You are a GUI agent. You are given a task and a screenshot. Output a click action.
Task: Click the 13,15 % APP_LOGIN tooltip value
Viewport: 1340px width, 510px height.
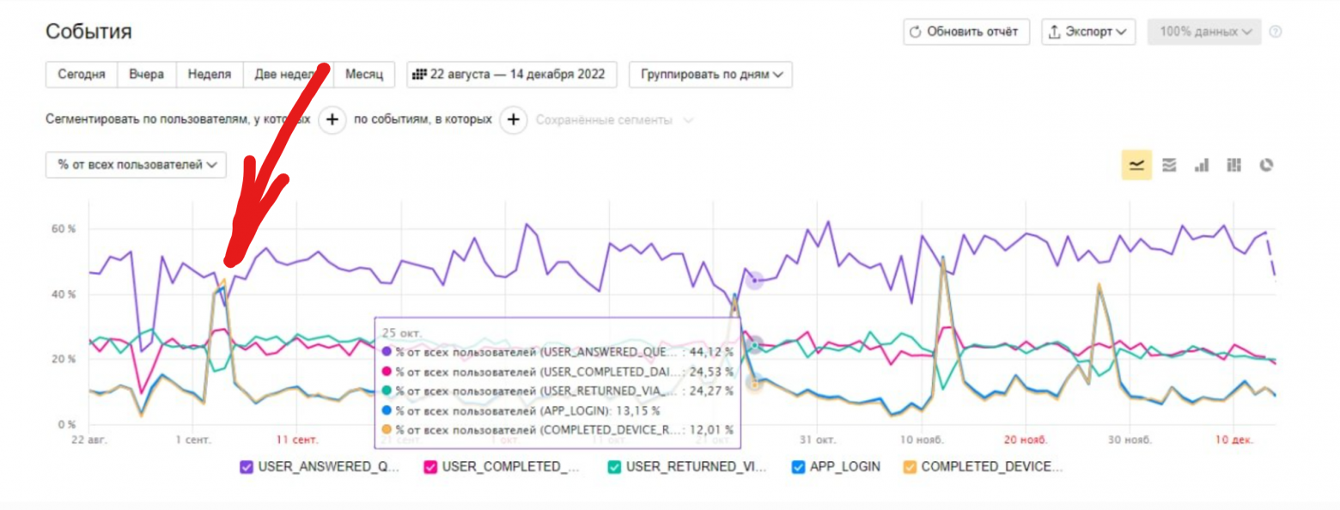point(637,410)
